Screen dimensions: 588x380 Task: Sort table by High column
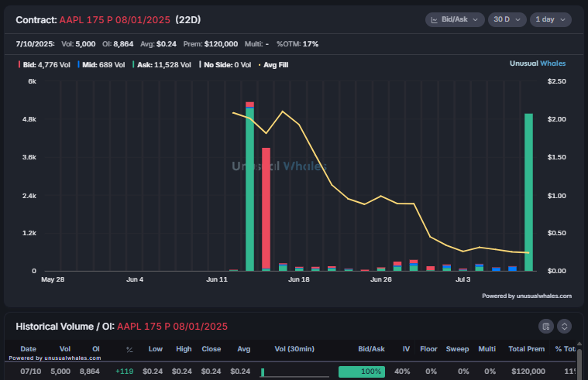point(184,349)
